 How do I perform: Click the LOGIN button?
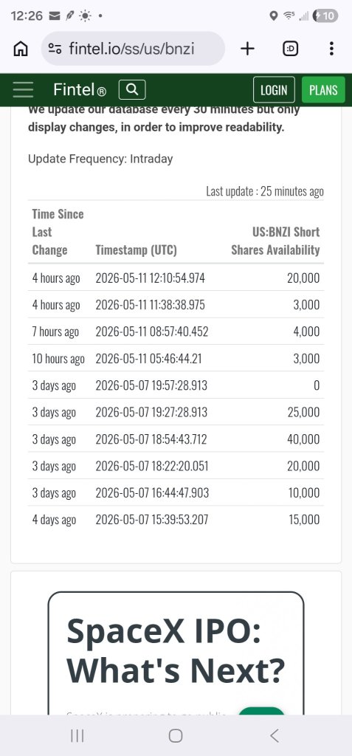[x=274, y=89]
